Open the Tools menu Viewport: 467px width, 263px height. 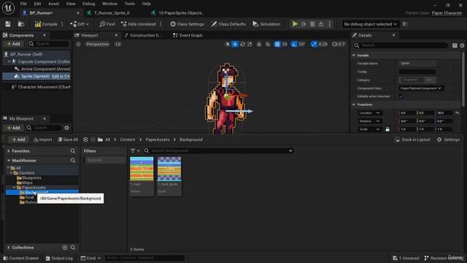[x=130, y=4]
